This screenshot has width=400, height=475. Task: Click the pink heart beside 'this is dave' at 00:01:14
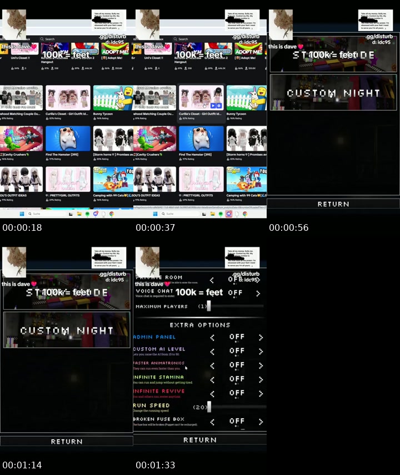[34, 284]
